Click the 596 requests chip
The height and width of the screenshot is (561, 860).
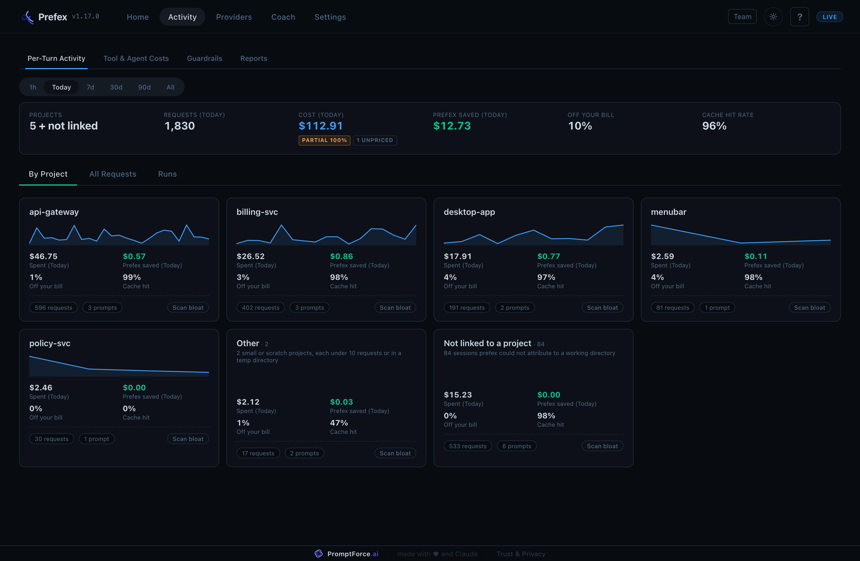(53, 308)
